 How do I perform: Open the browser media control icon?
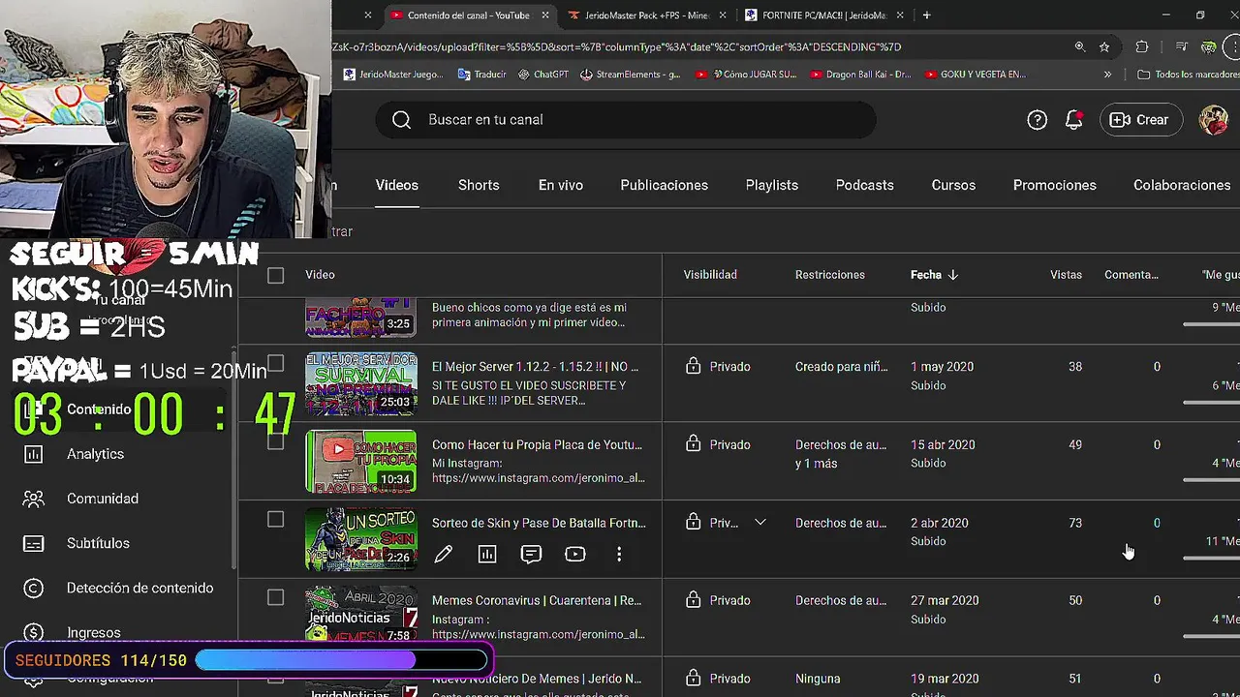(1181, 46)
